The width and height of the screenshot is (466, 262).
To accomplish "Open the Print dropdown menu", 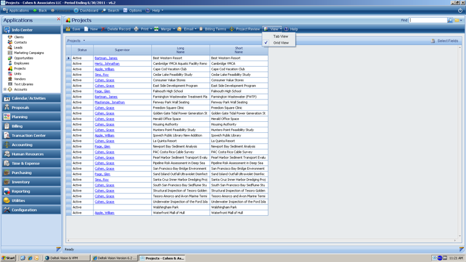I will click(144, 29).
